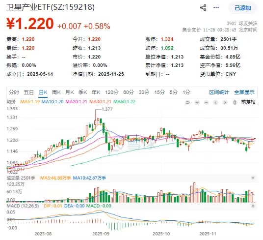263x240 pixels.
Task: Click the 成交量 2501手 value
Action: [x=229, y=39]
